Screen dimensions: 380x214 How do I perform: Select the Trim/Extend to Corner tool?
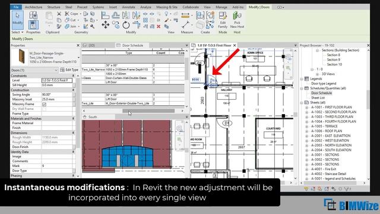coord(136,25)
